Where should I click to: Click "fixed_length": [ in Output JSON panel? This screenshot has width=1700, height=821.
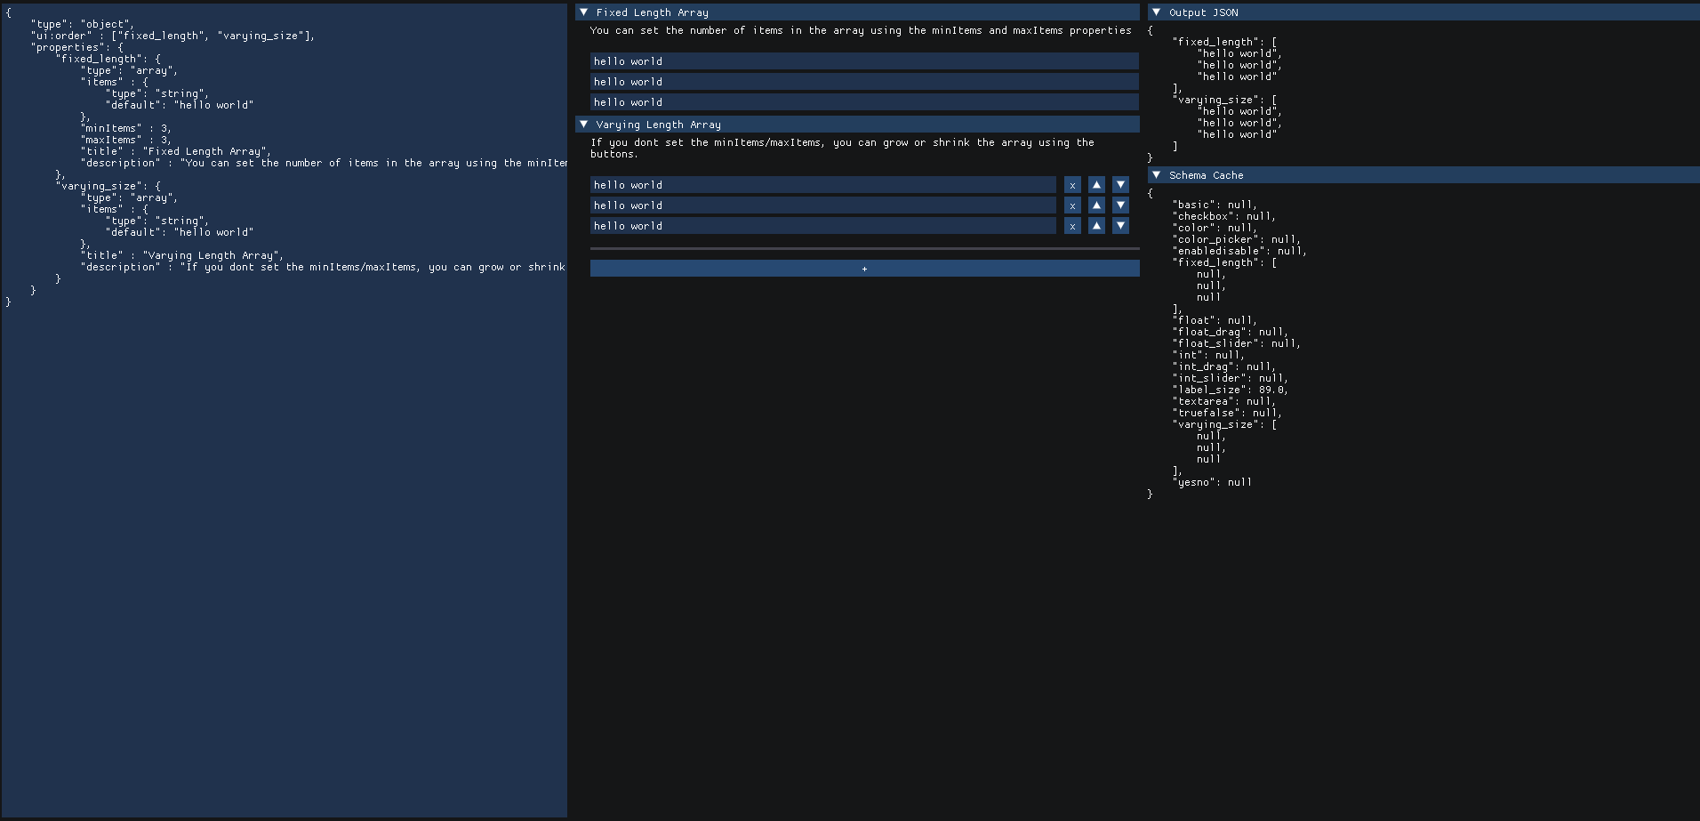point(1224,42)
